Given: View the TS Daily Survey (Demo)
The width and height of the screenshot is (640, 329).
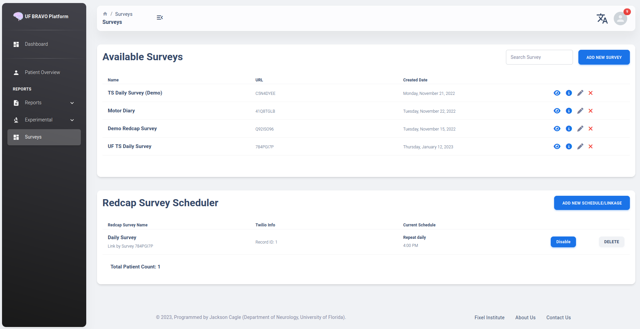Looking at the screenshot, I should [557, 93].
